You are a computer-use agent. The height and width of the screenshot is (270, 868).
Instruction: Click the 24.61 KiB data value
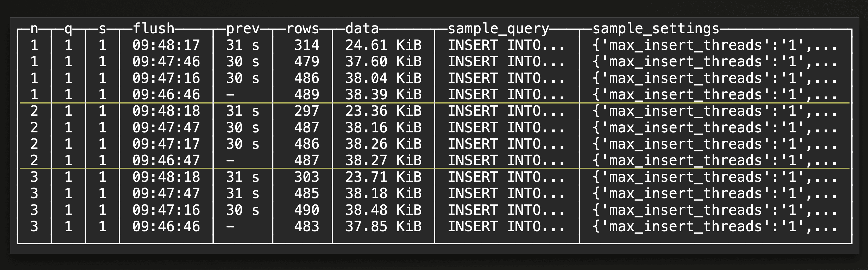pyautogui.click(x=383, y=45)
